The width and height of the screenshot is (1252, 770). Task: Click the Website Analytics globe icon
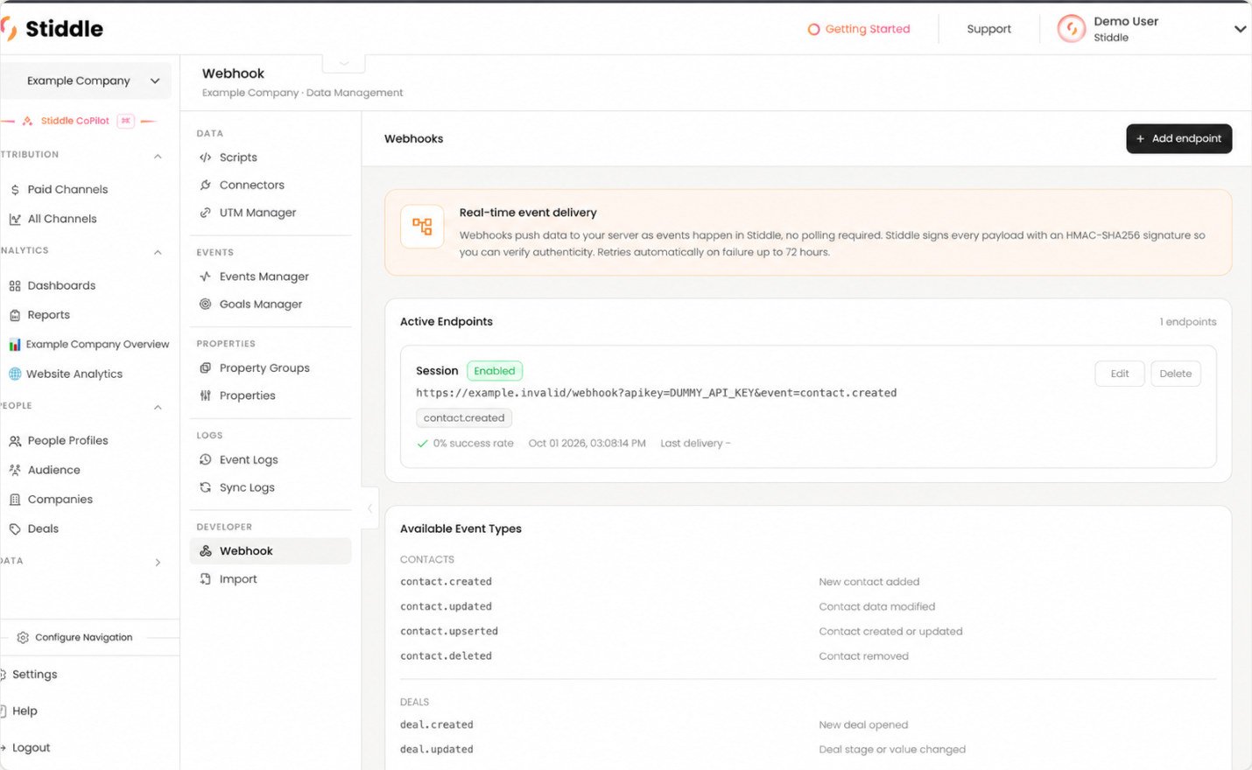click(15, 374)
